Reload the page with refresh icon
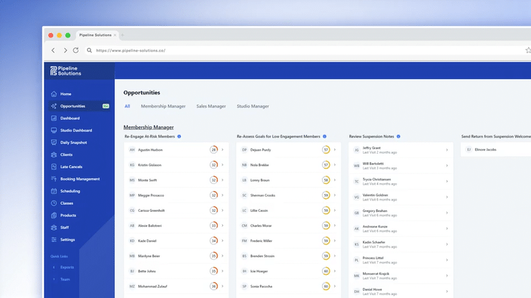 (x=76, y=50)
